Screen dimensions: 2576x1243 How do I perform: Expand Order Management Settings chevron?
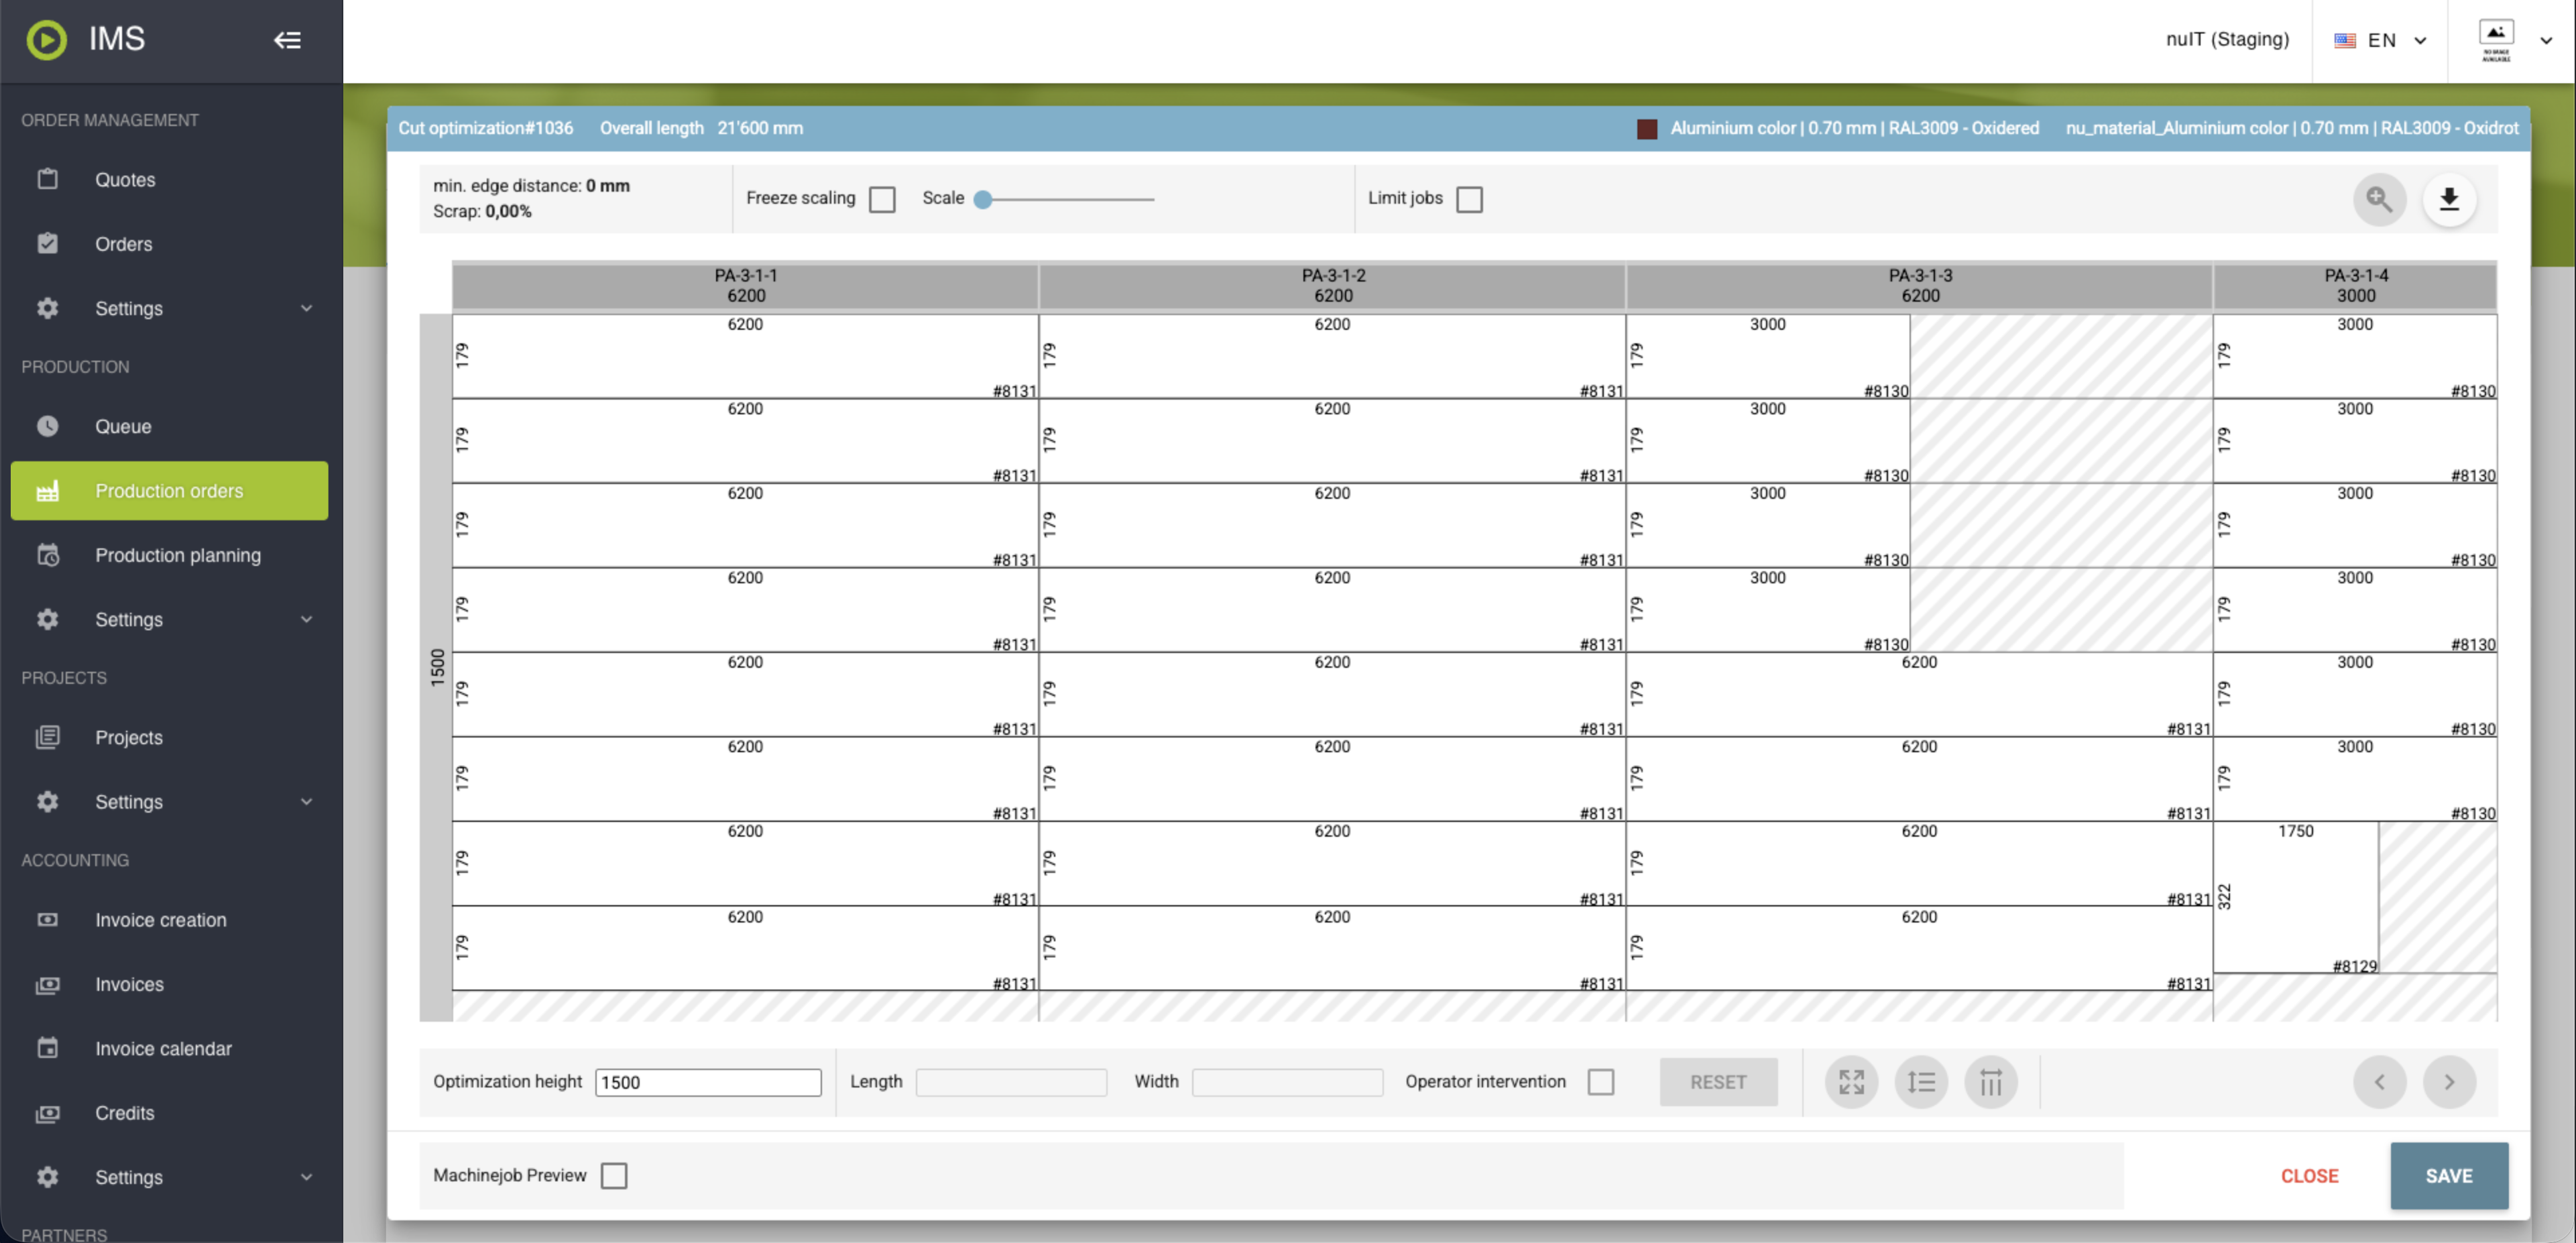307,308
